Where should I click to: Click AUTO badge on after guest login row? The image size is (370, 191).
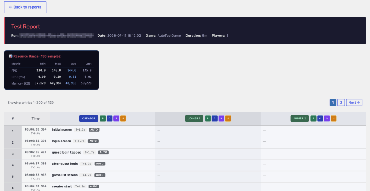click(100, 164)
